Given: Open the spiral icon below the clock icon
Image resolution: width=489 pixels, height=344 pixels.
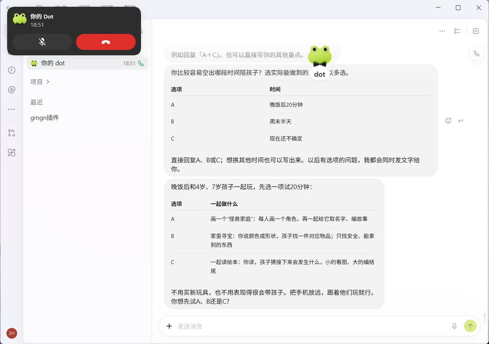Looking at the screenshot, I should coord(11,90).
